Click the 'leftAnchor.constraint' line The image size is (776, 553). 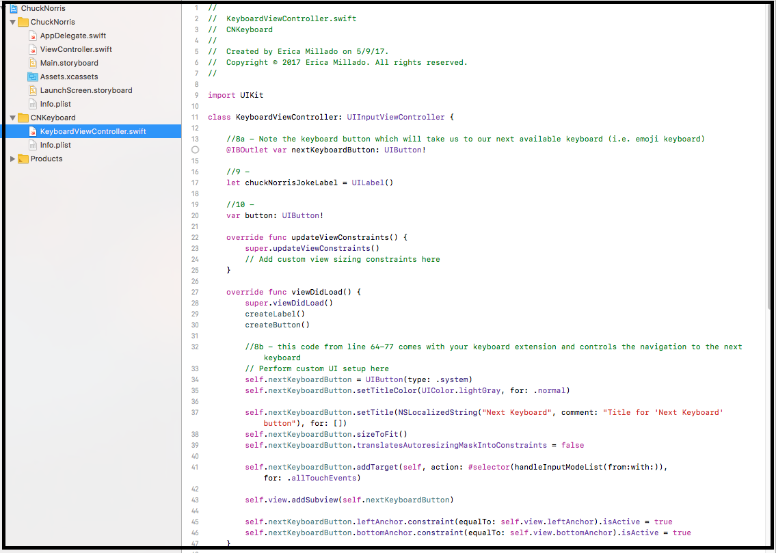click(459, 522)
